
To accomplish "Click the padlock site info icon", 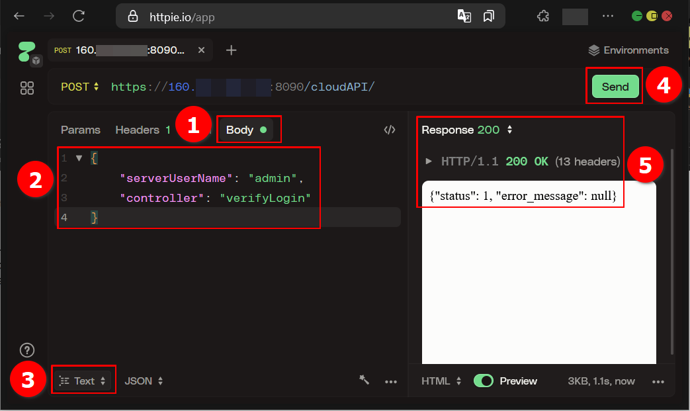I will 133,17.
